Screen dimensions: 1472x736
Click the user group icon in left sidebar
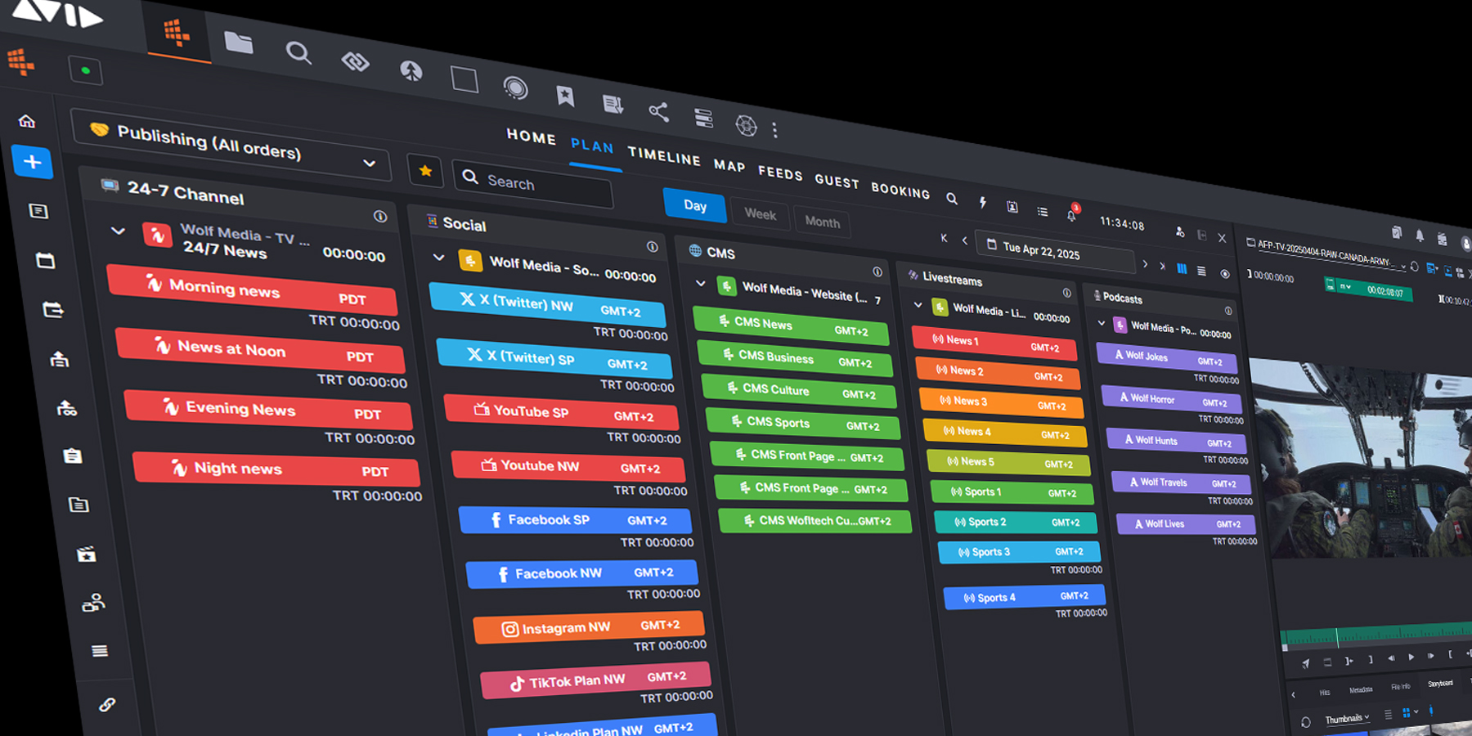93,604
